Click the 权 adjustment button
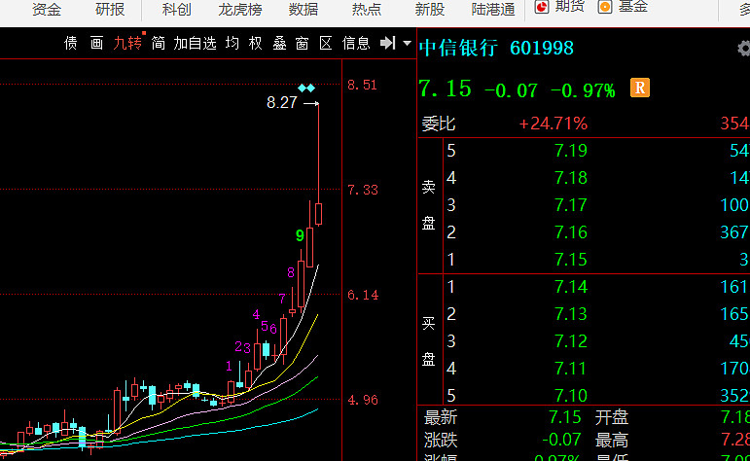This screenshot has width=750, height=461. click(256, 43)
